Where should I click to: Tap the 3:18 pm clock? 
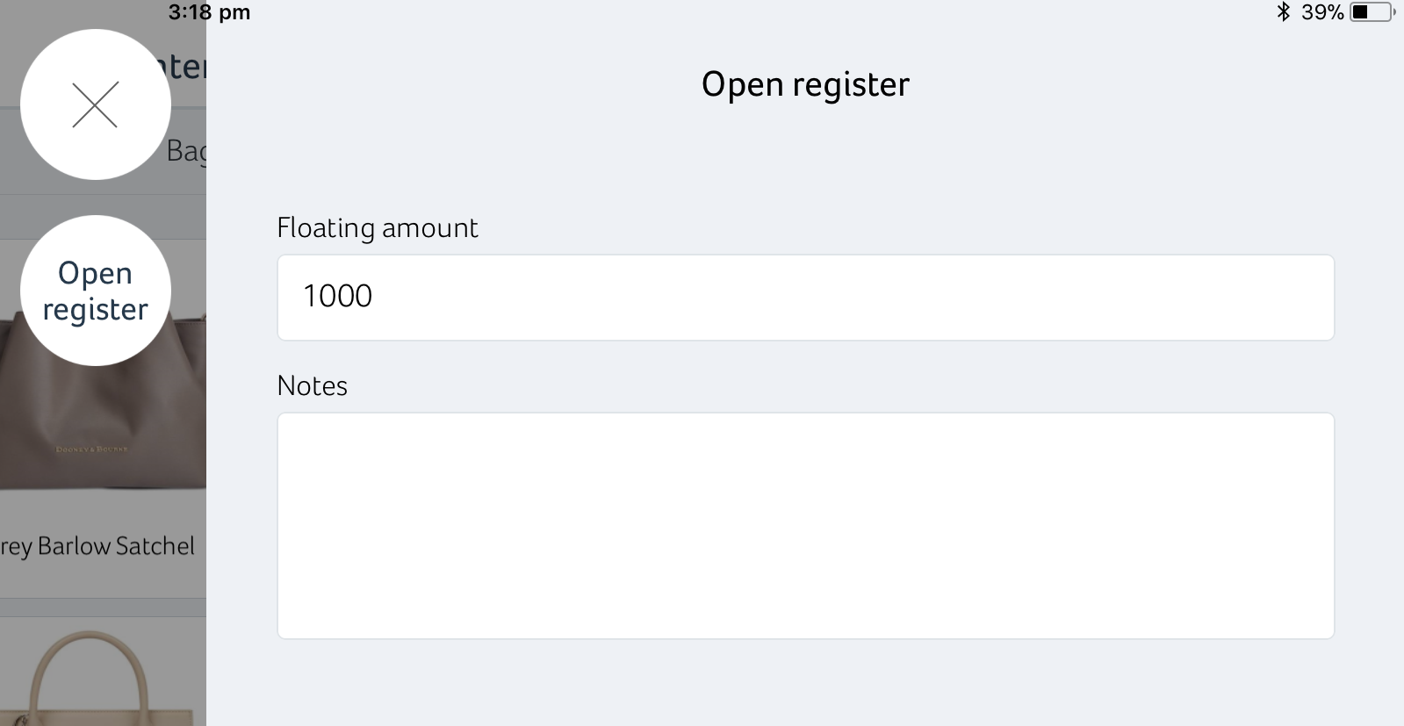click(x=209, y=12)
